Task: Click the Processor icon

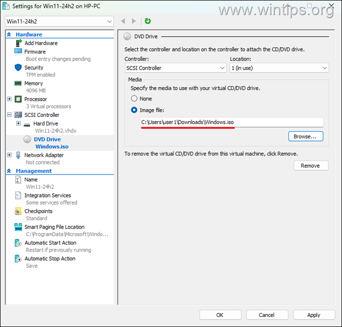Action: [18, 99]
